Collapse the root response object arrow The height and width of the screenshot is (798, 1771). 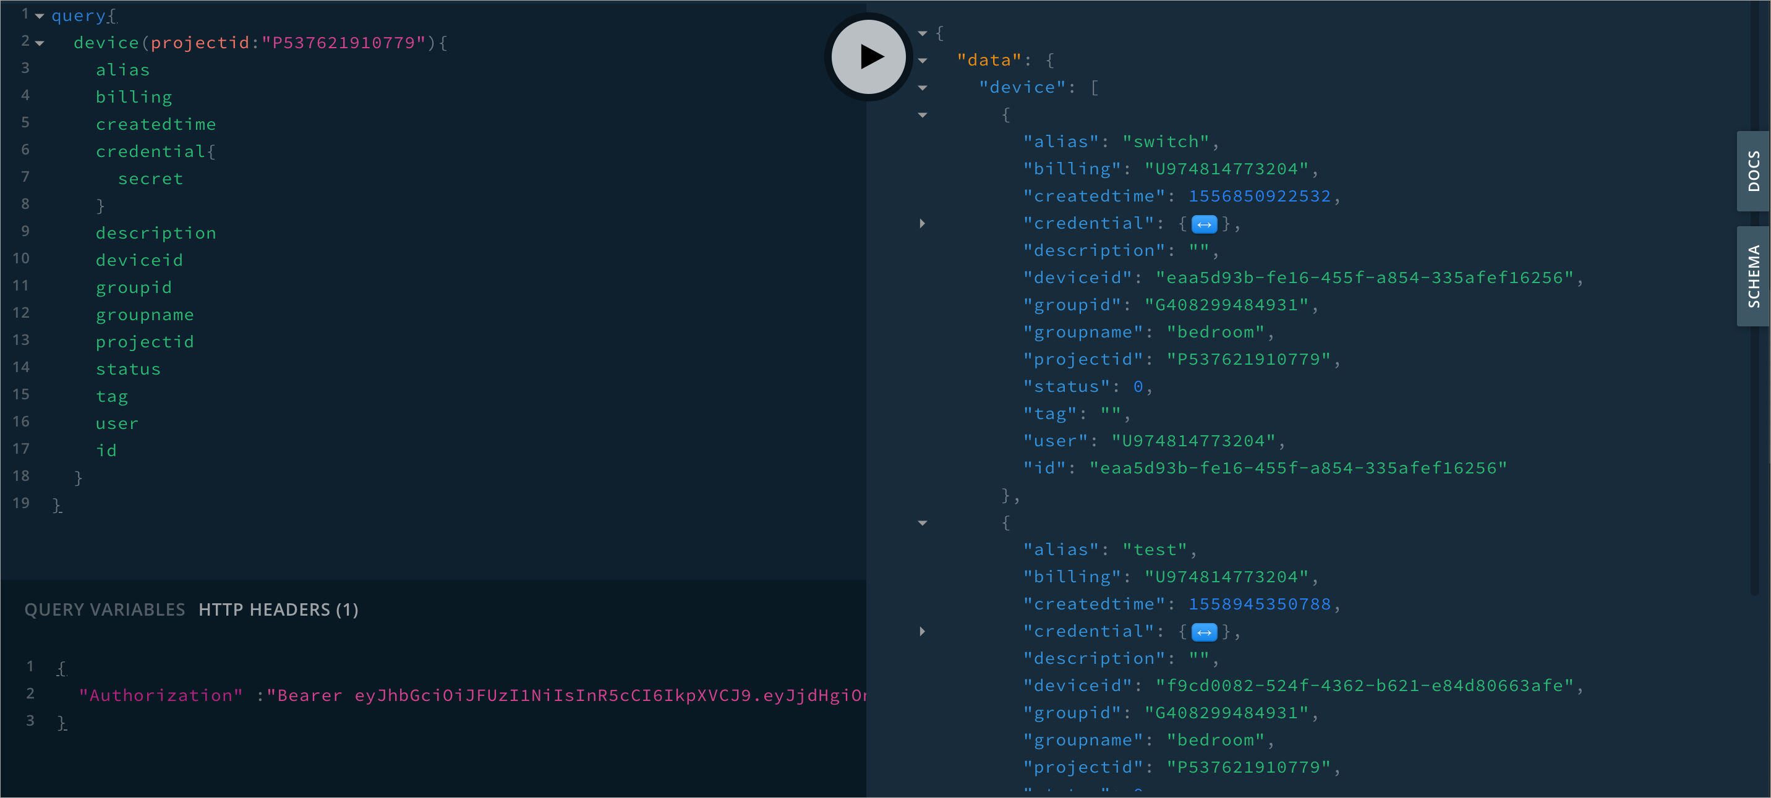click(923, 33)
